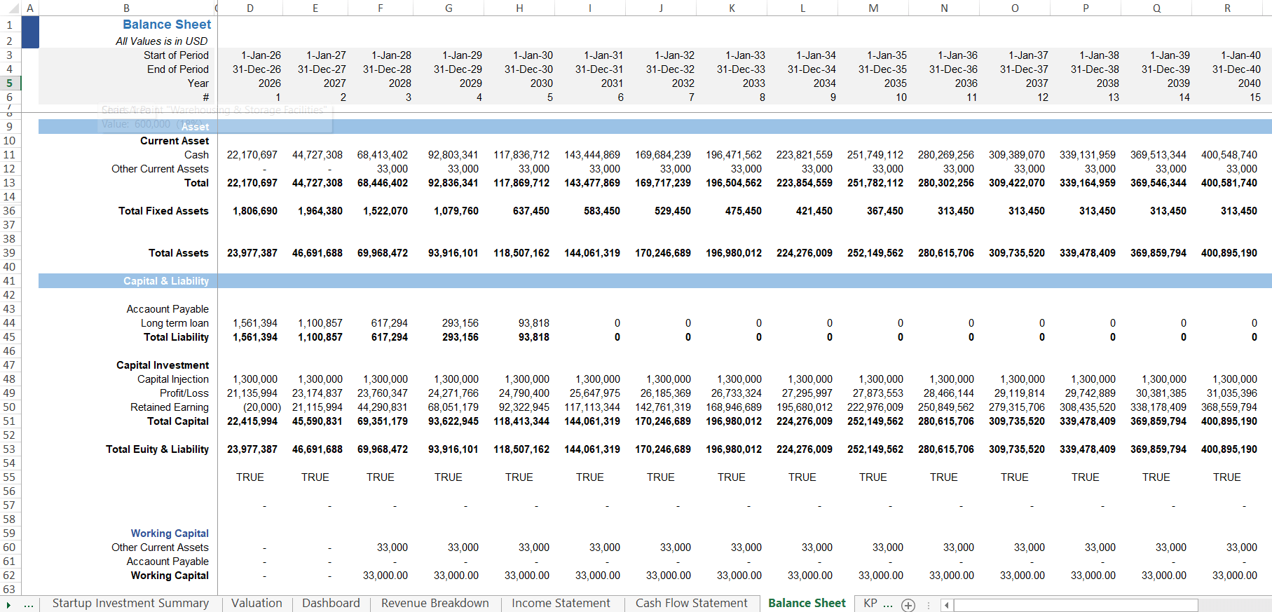Select the 2026 Cash value cell
The width and height of the screenshot is (1272, 612).
(252, 155)
